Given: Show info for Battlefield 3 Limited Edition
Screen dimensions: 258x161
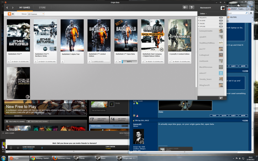Looking at the screenshot, I should (x=89, y=61).
